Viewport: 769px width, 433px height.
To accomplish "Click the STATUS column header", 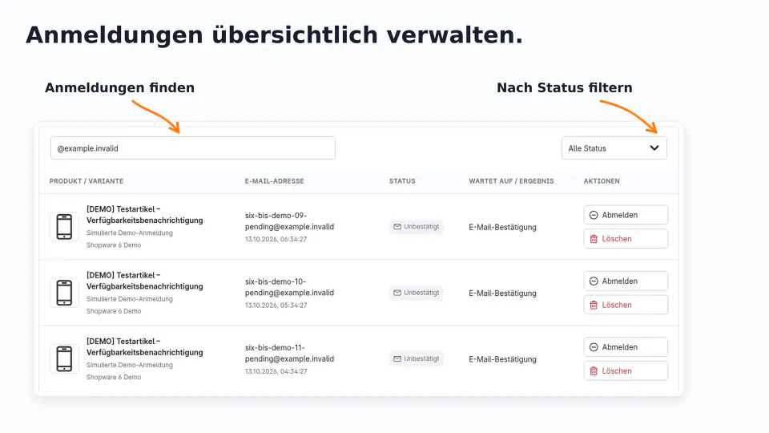I will click(x=402, y=181).
